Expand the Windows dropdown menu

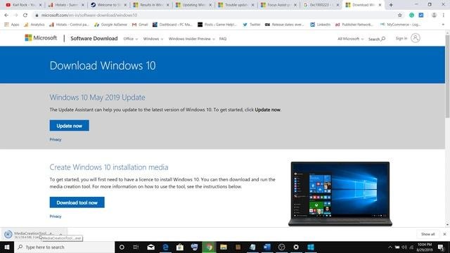tap(153, 39)
